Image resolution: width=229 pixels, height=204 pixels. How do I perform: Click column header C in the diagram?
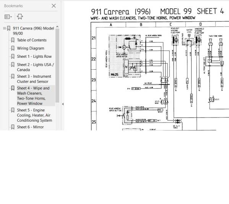[x=171, y=24]
